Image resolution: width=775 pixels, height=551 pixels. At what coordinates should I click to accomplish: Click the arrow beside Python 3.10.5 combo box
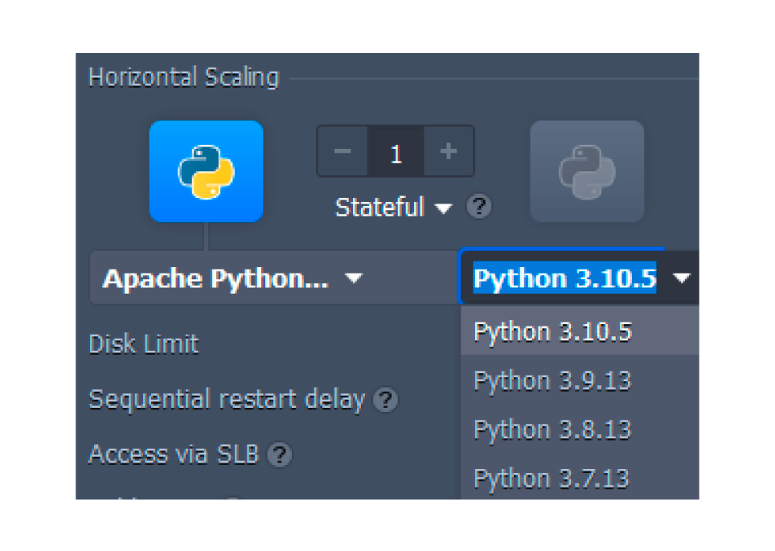tap(682, 278)
